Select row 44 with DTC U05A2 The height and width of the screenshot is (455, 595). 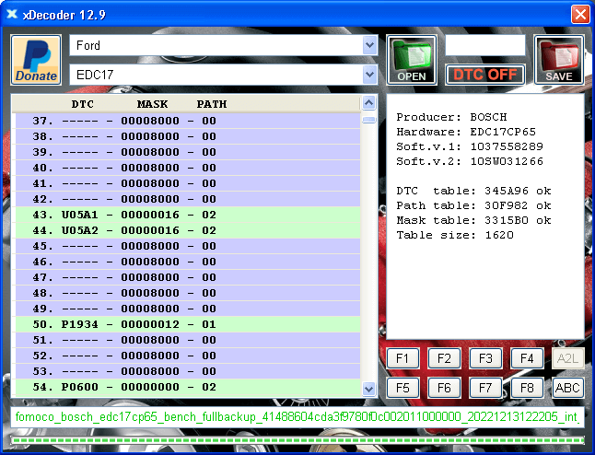tap(188, 230)
